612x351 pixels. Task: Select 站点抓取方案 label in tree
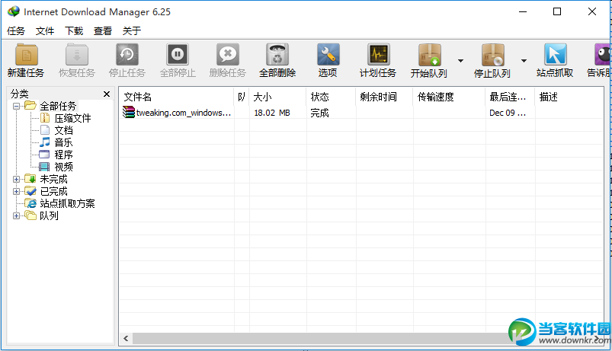(67, 203)
